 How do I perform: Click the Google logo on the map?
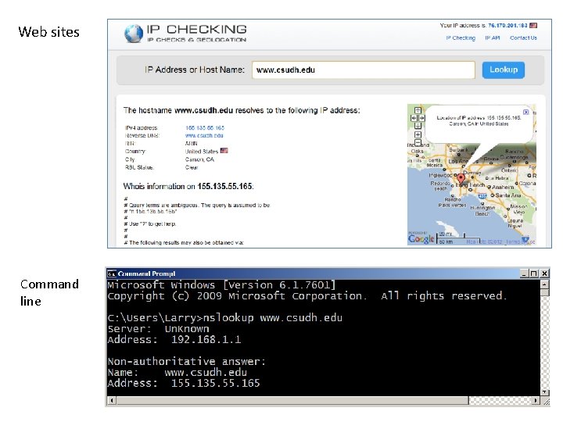coord(421,238)
